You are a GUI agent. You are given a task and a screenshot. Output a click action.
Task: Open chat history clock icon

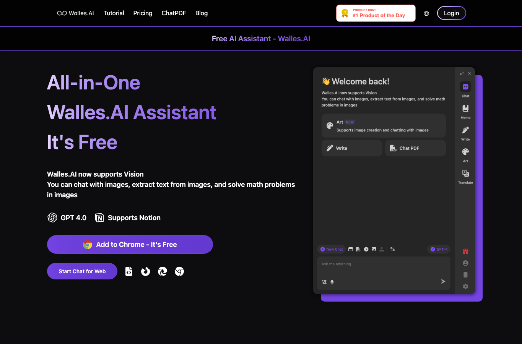click(366, 249)
